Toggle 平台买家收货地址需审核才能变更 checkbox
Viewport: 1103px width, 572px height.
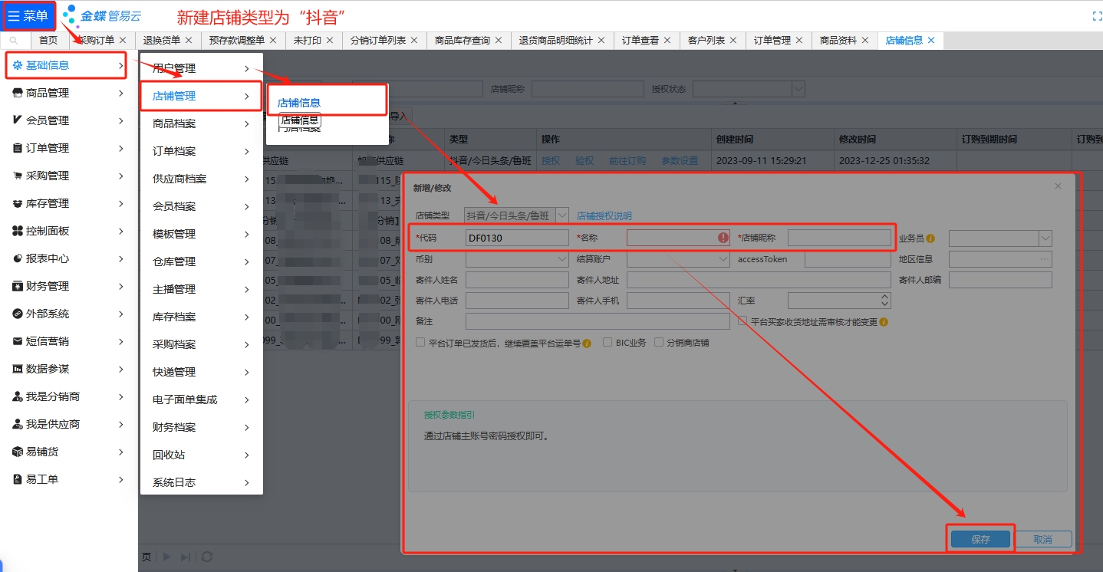click(x=742, y=322)
